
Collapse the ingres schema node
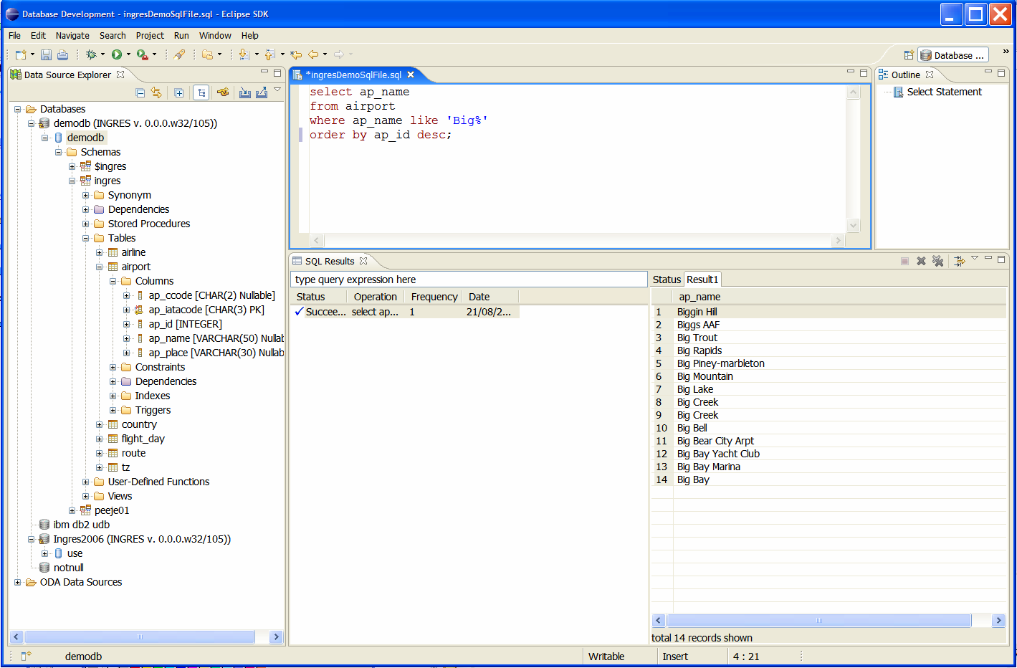point(72,180)
